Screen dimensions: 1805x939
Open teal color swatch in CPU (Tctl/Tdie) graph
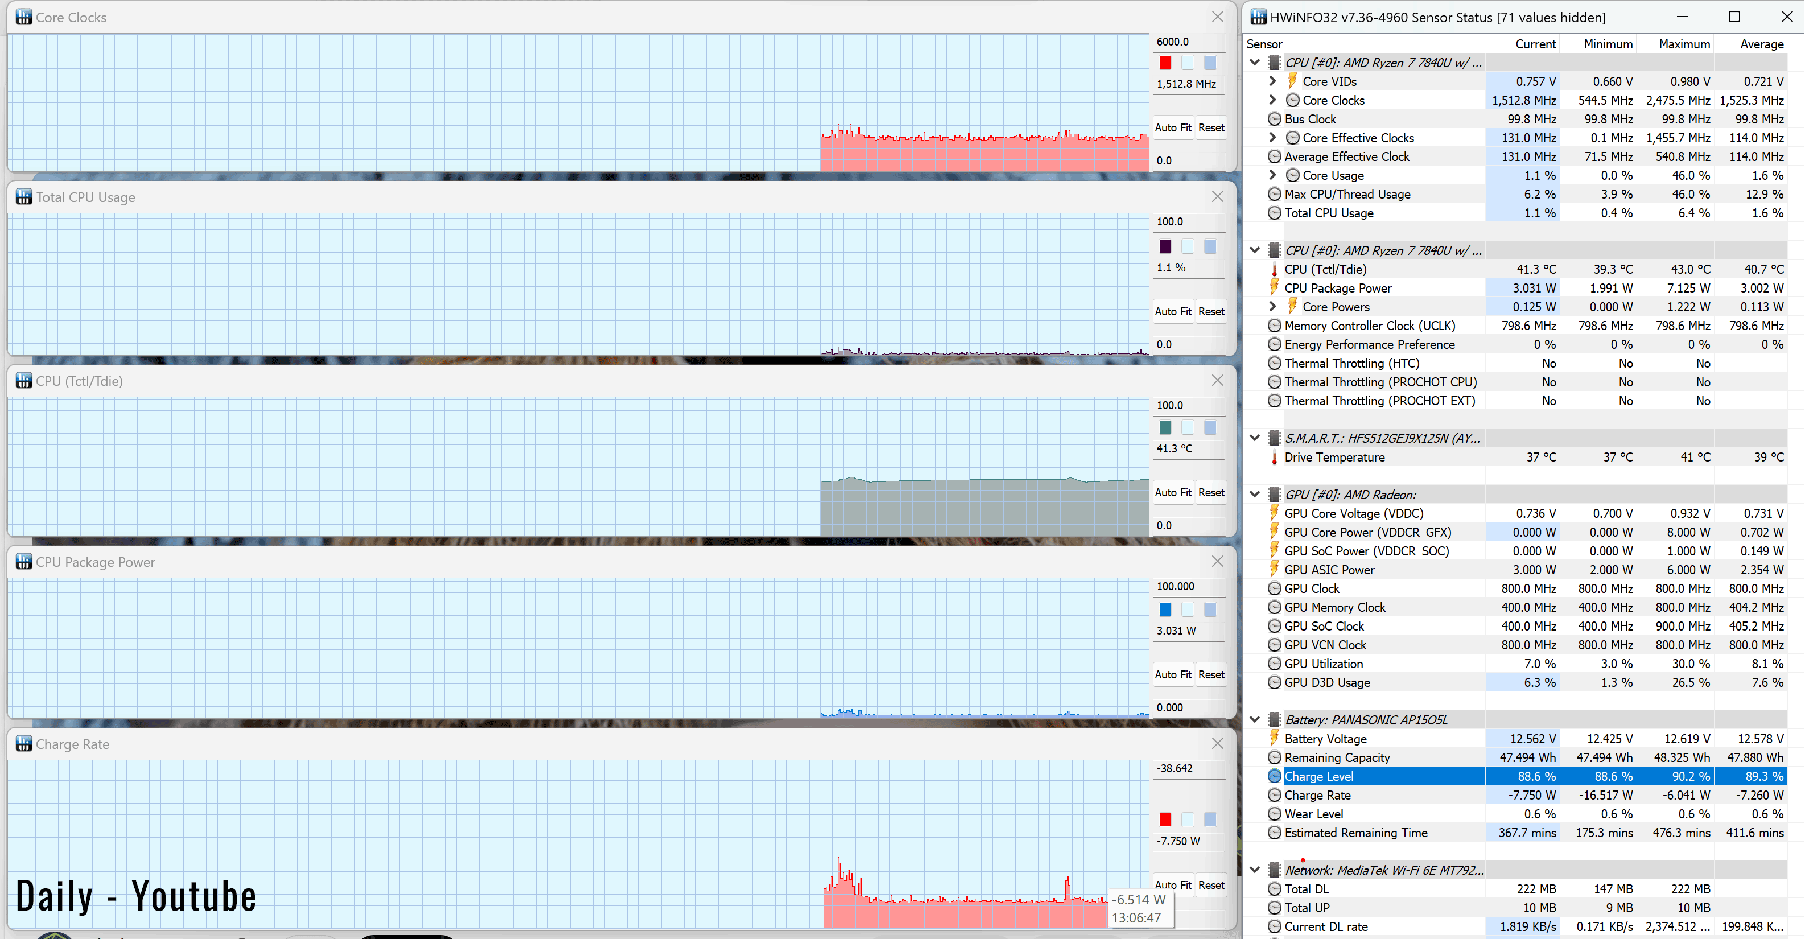pos(1165,427)
